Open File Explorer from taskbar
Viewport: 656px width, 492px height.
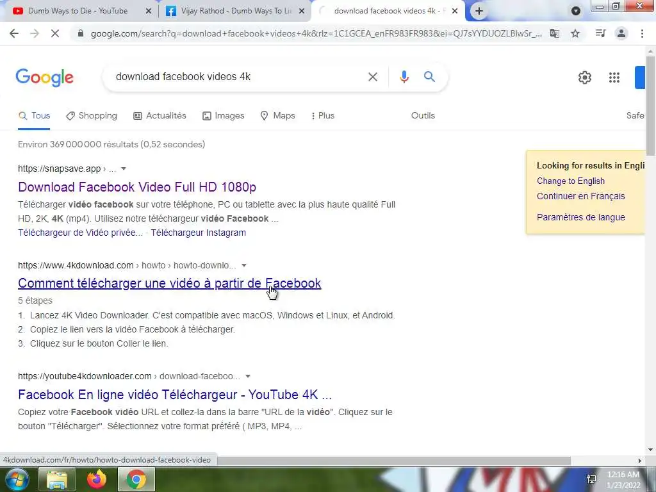[57, 479]
